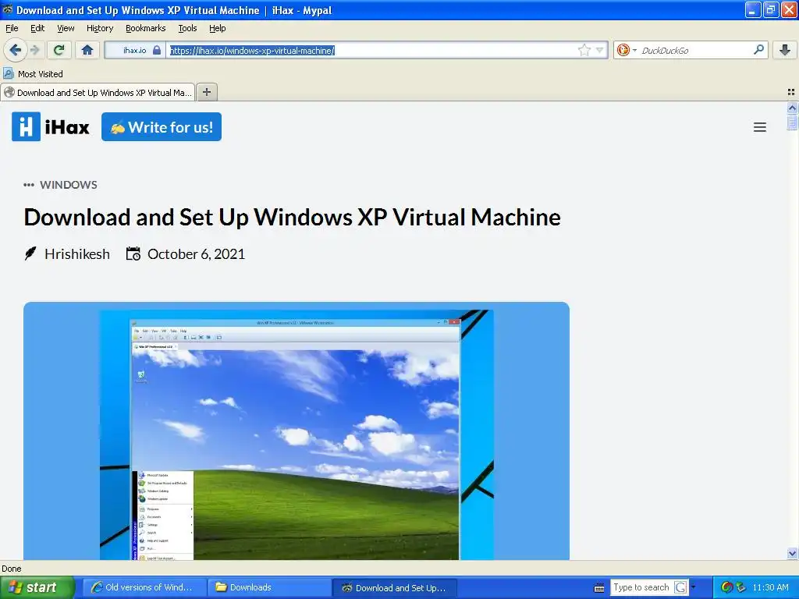Image resolution: width=799 pixels, height=599 pixels.
Task: Click the first system tray icon
Action: tap(727, 587)
